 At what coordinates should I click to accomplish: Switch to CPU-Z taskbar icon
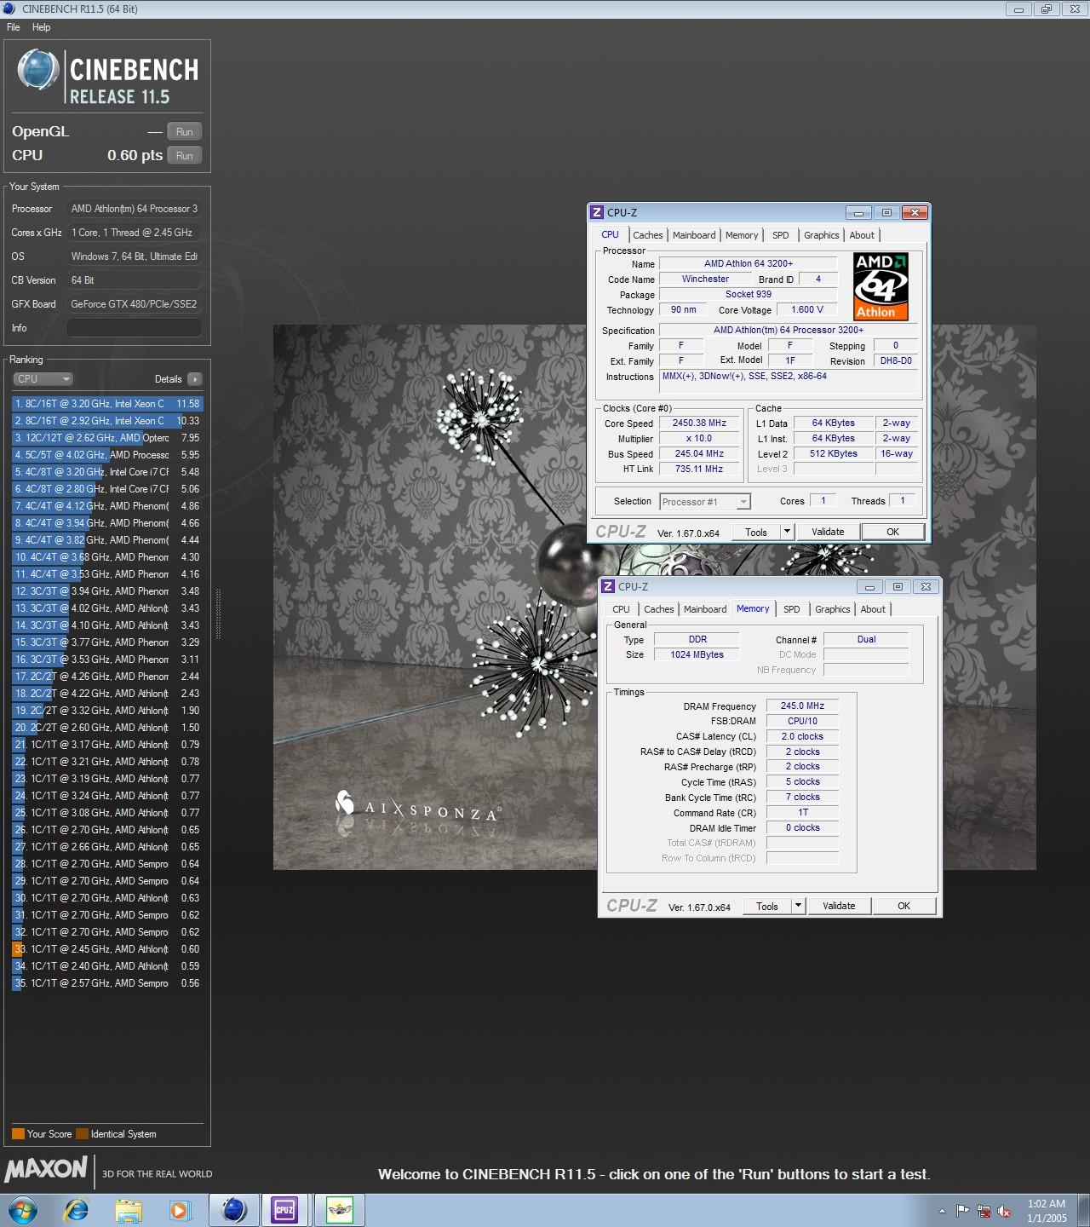284,1210
